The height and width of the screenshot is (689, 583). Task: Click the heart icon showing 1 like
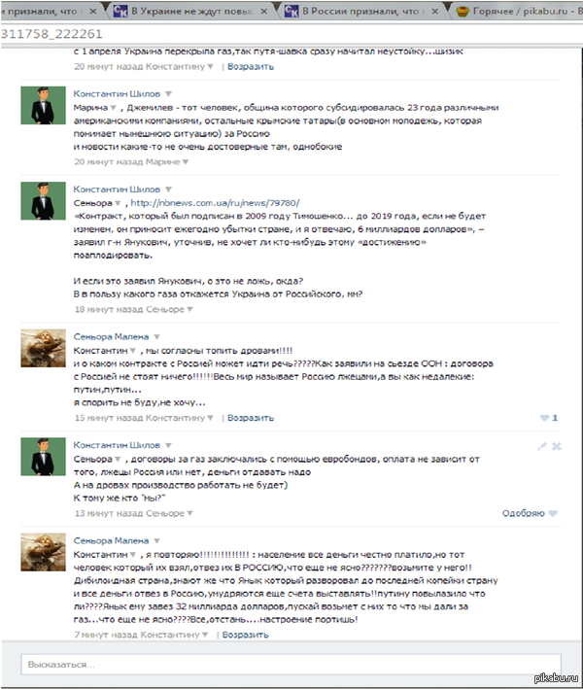544,418
